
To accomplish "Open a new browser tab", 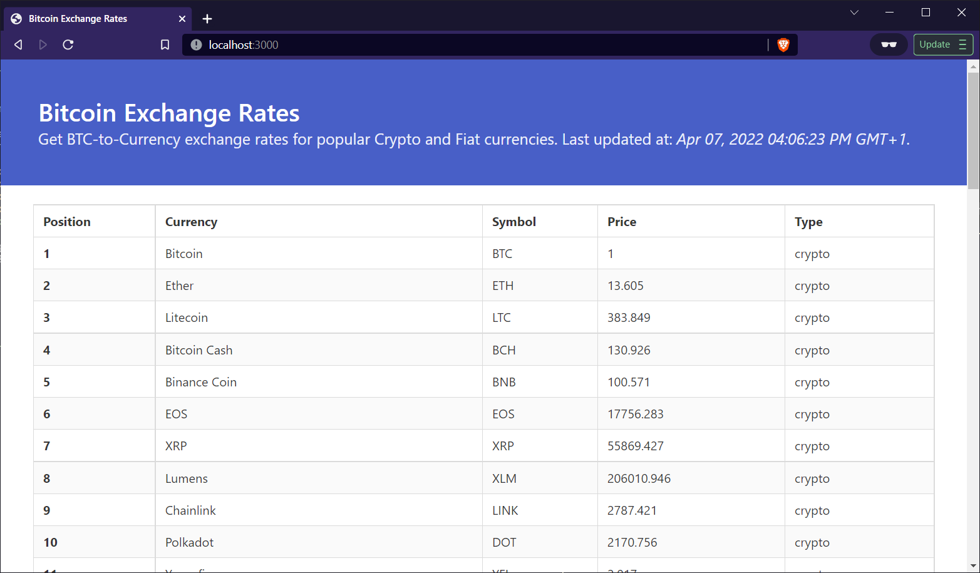I will point(207,19).
